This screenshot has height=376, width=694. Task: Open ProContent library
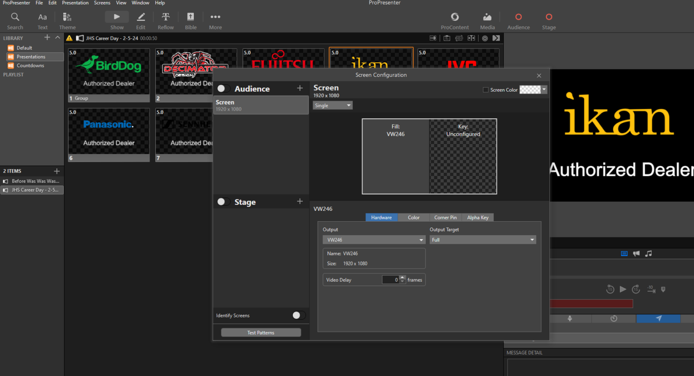(455, 20)
